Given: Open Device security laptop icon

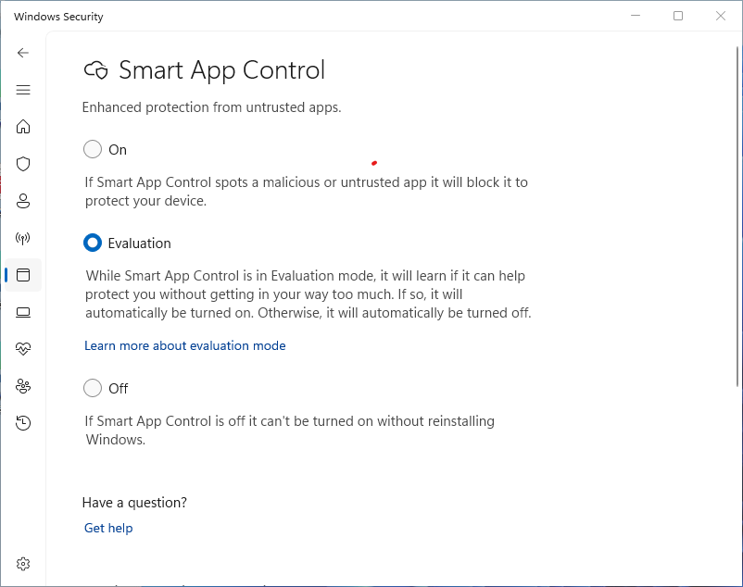Looking at the screenshot, I should [x=23, y=312].
